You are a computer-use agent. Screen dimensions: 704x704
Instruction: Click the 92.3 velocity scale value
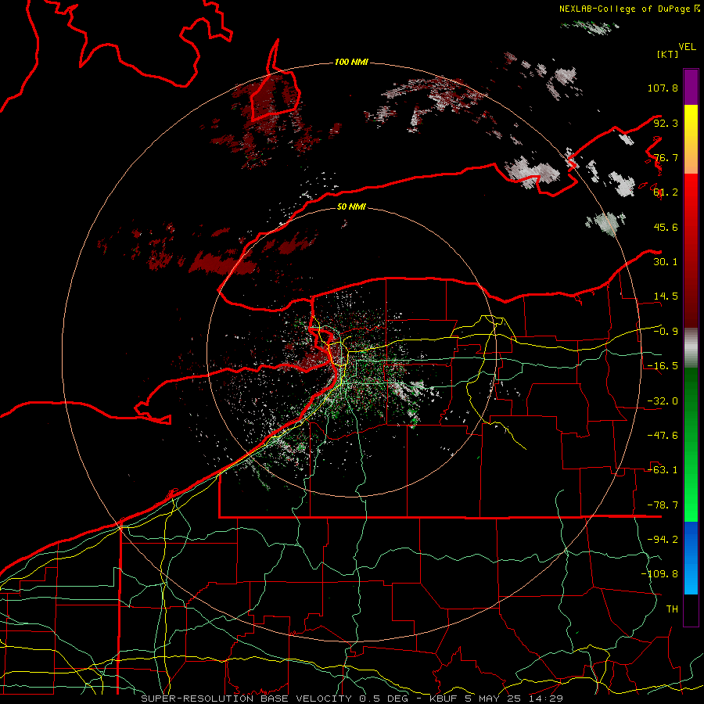pos(666,123)
